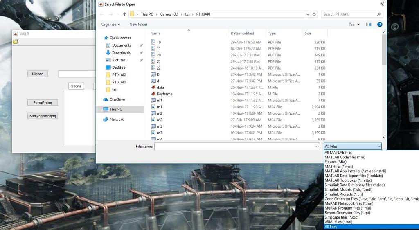Expand the view options dropdown arrow
This screenshot has height=230, width=419.
tap(358, 24)
